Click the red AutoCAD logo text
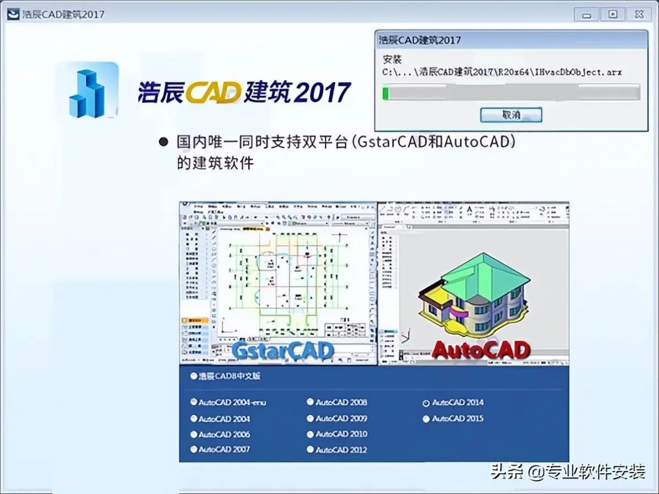 [x=481, y=350]
